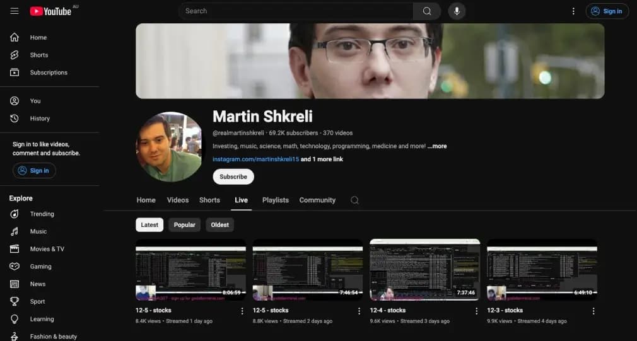Viewport: 637px width, 341px height.
Task: Click the search magnifier button
Action: tap(426, 11)
